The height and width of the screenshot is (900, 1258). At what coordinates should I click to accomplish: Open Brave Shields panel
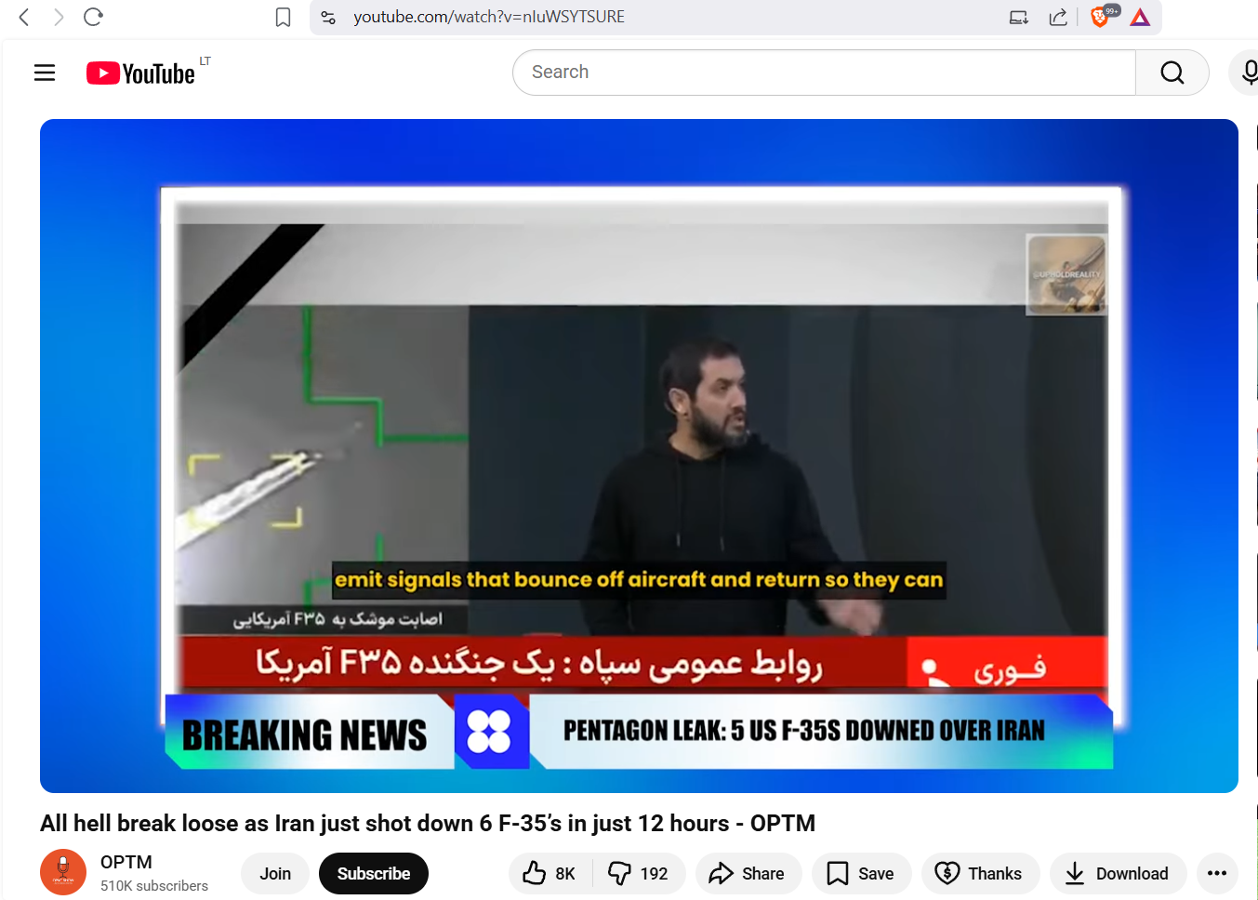coord(1101,16)
